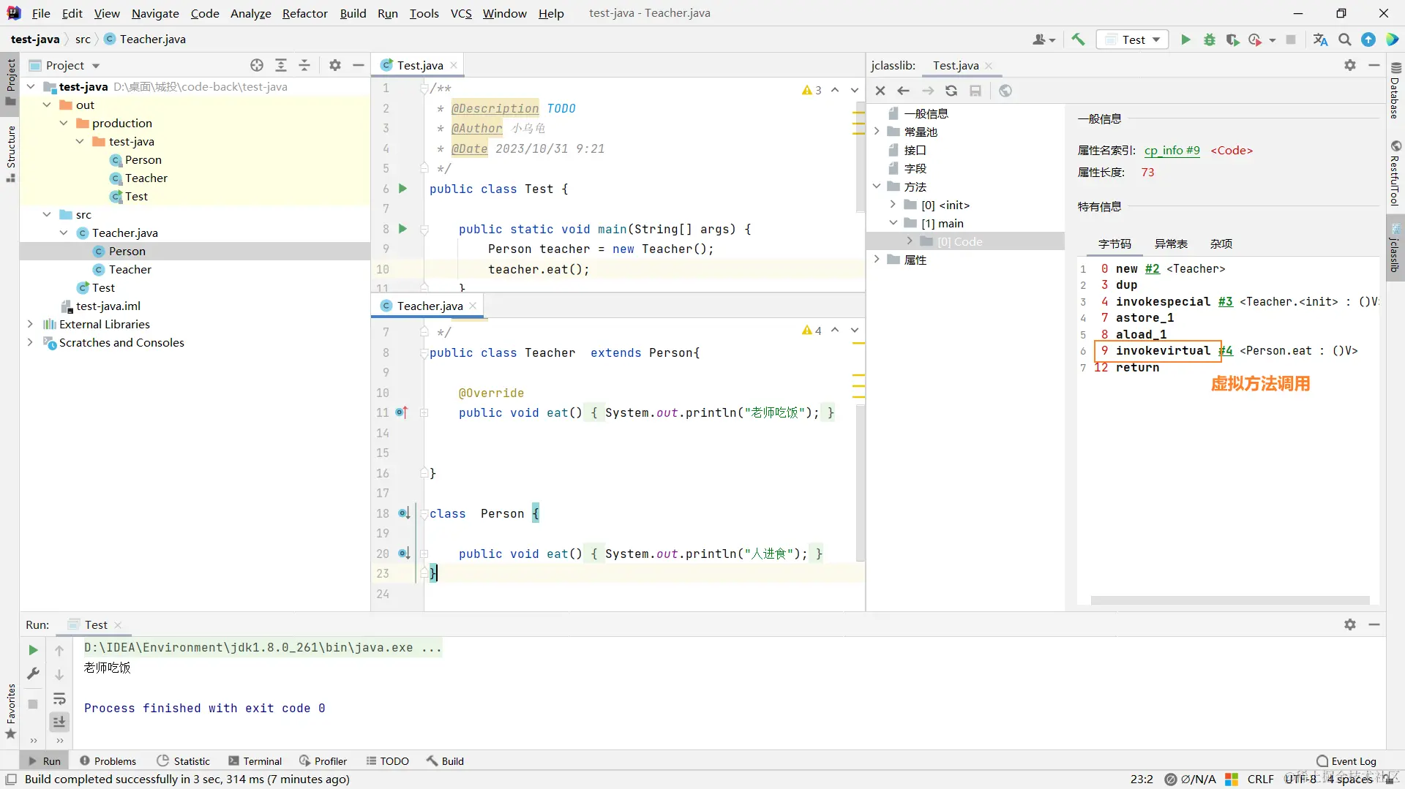Viewport: 1405px width, 789px height.
Task: Click the Build project hammer icon
Action: point(1078,39)
